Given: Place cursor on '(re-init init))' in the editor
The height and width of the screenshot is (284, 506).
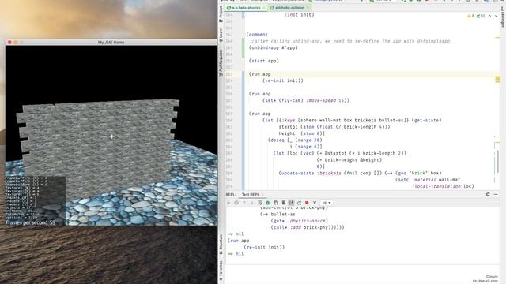Looking at the screenshot, I should [283, 80].
